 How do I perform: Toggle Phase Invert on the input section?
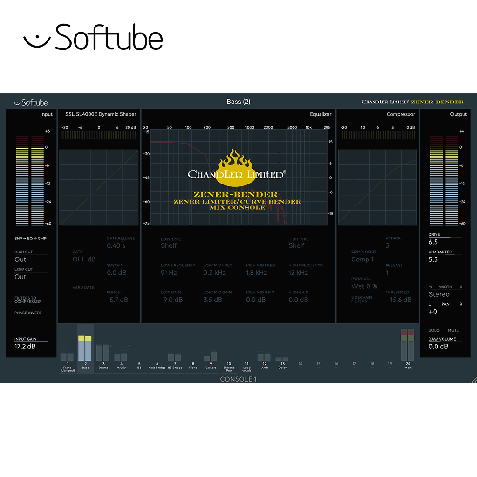pos(28,313)
